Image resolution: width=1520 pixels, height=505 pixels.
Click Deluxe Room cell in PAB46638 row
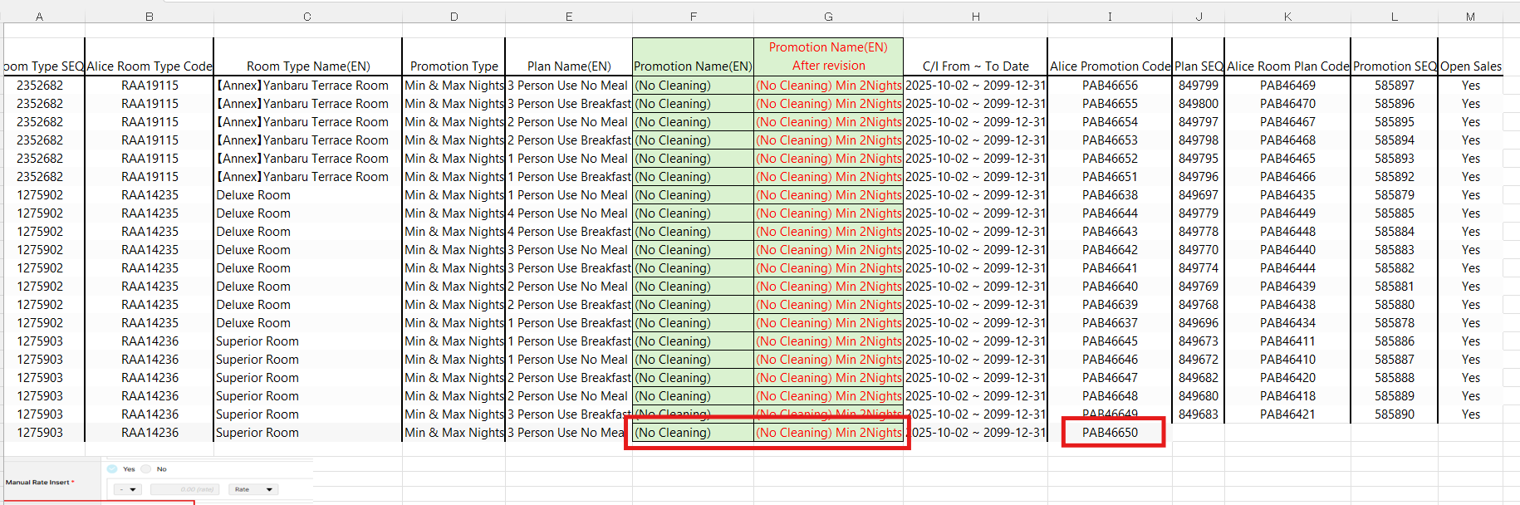[308, 195]
